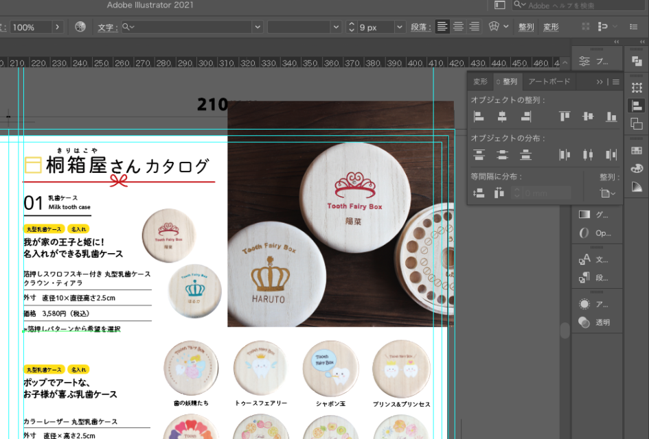
Task: Select the 歯の妖精たち case thumbnail
Action: tap(191, 368)
